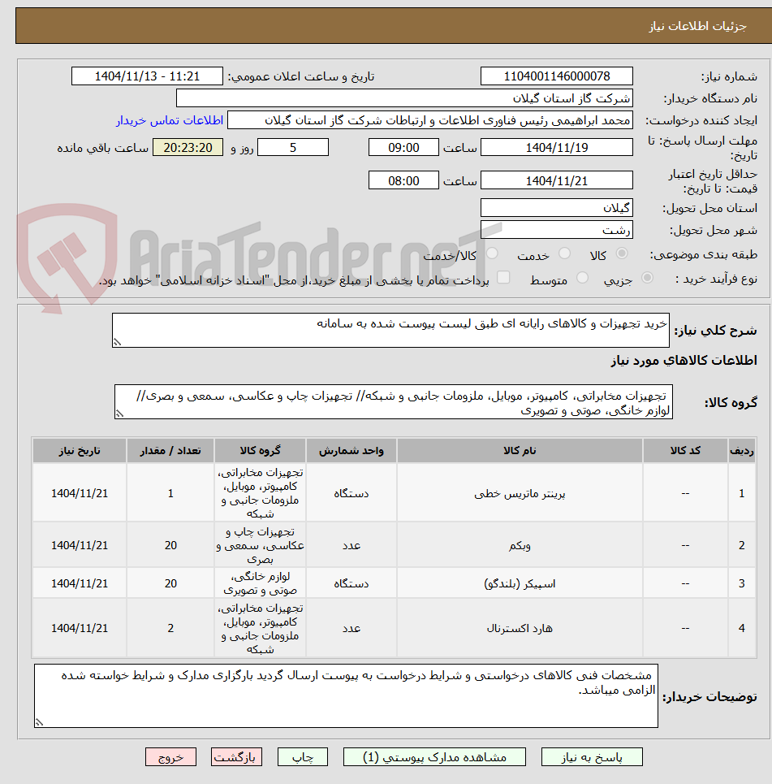This screenshot has height=784, width=772.
Task: Select the متوسط purchase type radio
Action: pos(582,278)
